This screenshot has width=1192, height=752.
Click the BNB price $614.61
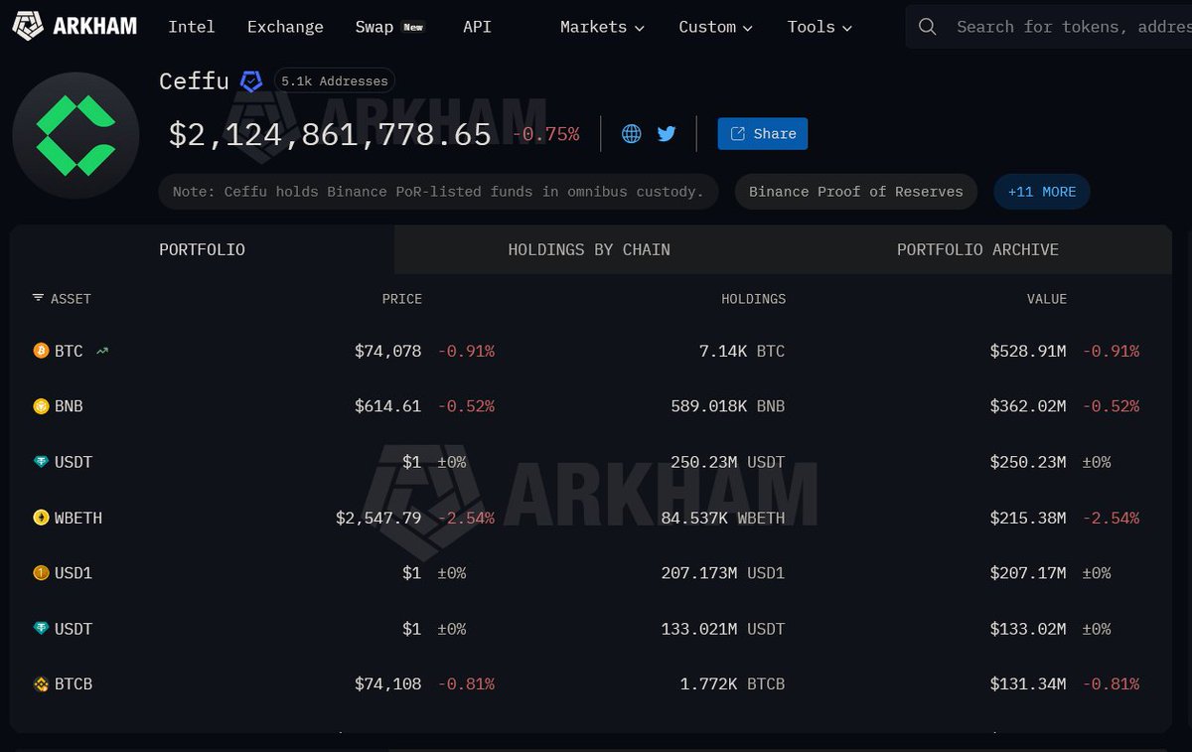387,406
